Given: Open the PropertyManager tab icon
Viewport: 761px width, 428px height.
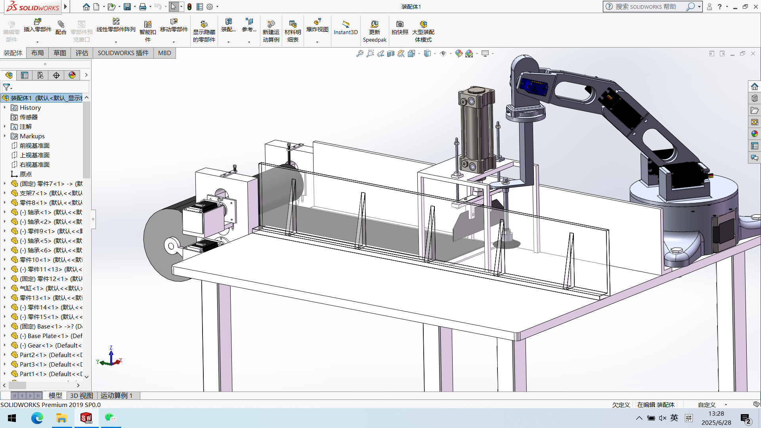Looking at the screenshot, I should [x=25, y=75].
